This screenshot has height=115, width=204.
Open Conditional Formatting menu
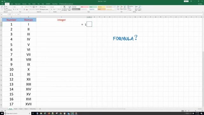tap(64, 8)
